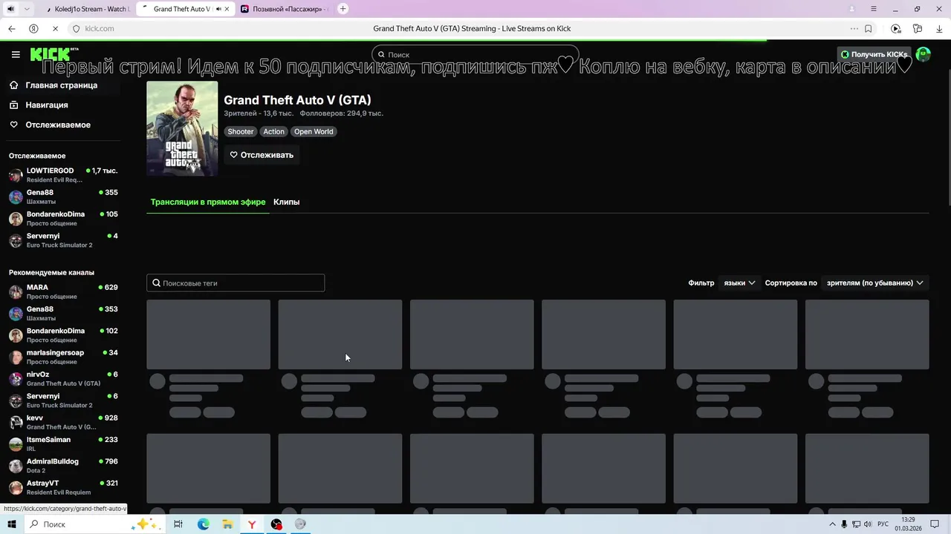The image size is (951, 534).
Task: Open AdmiralBulldog Dota 2 channel
Action: [63, 466]
